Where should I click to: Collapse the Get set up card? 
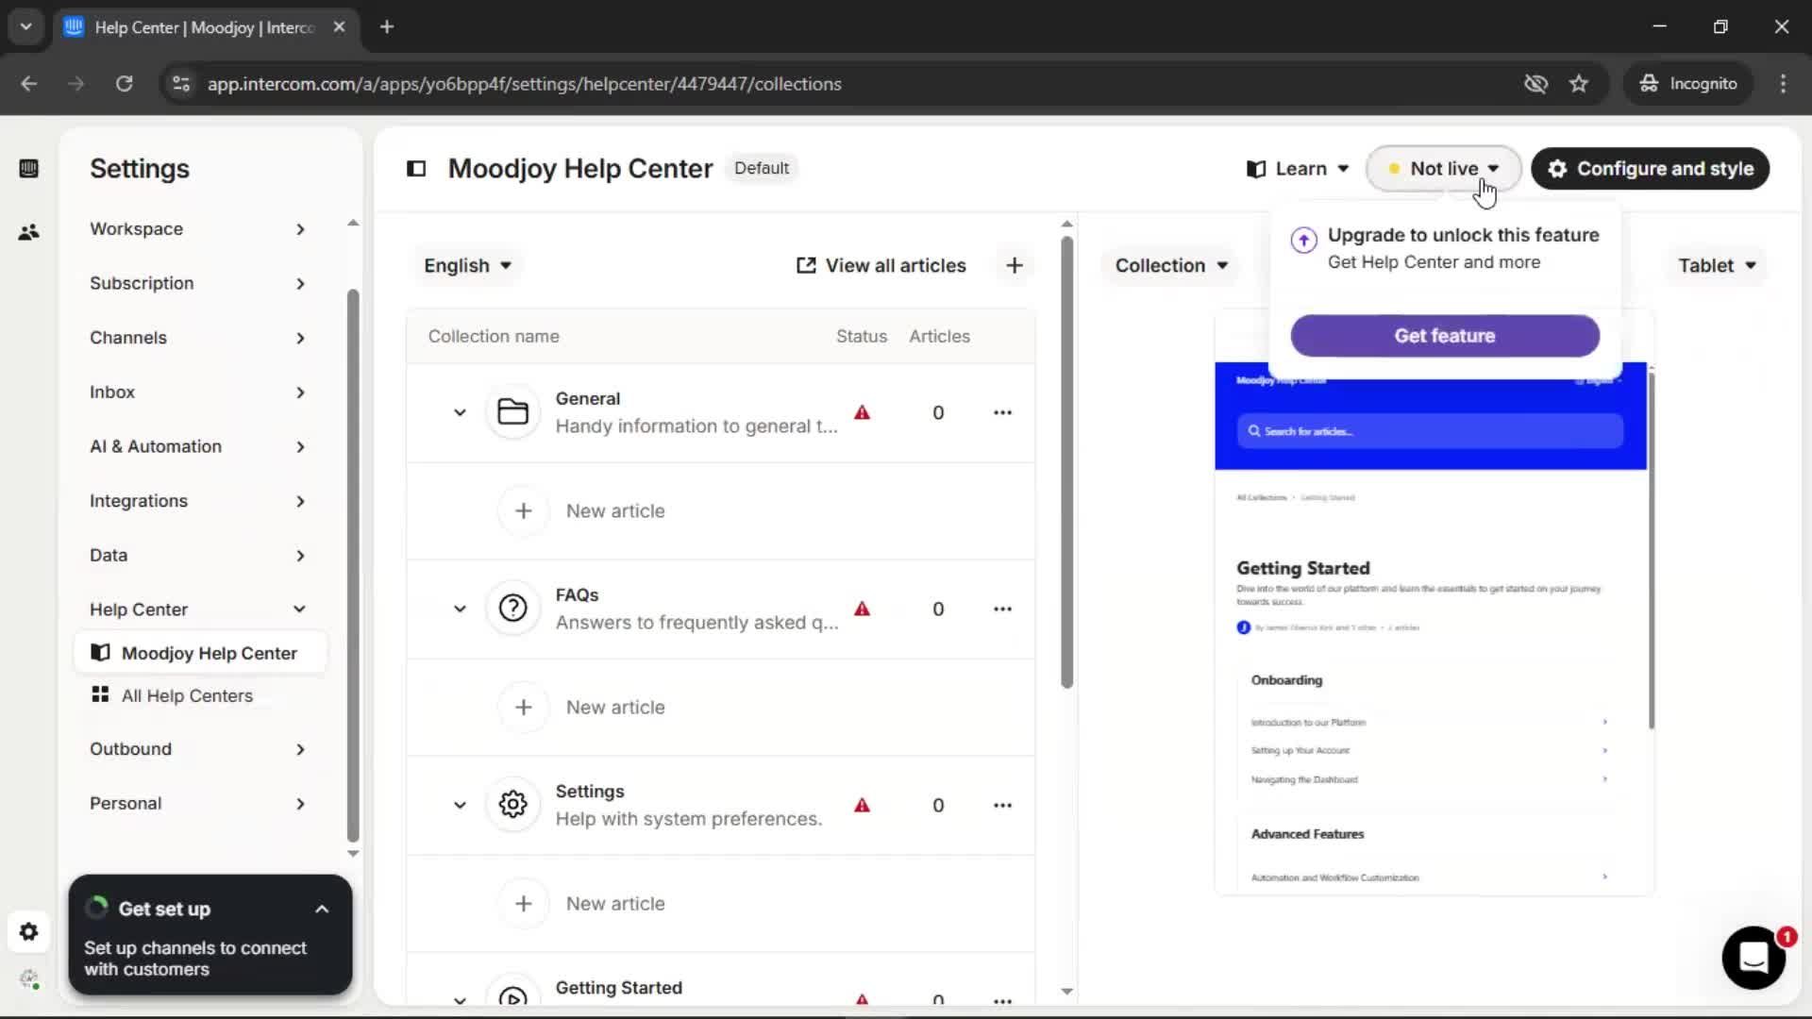(x=322, y=910)
